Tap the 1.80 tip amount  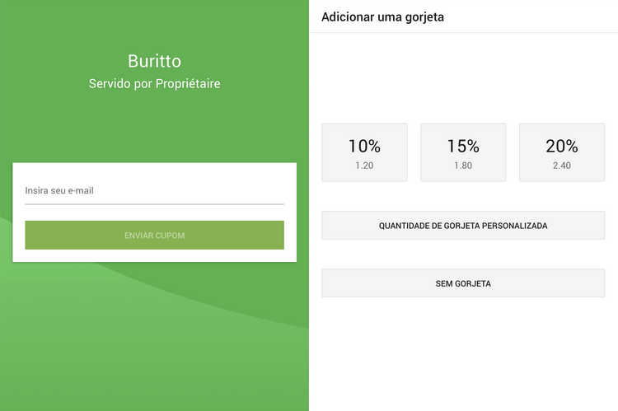point(463,166)
